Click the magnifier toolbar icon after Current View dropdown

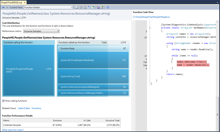click(77, 8)
